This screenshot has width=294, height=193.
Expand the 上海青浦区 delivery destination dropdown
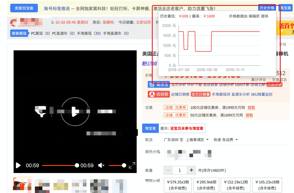197,140
